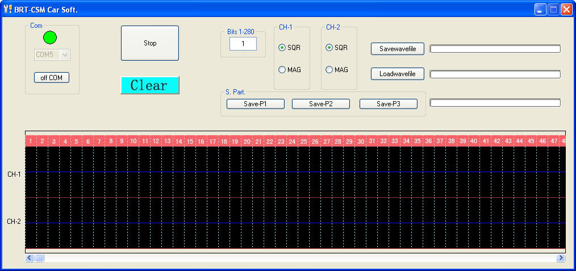The width and height of the screenshot is (576, 271).
Task: Click Loadwavefile button
Action: [x=398, y=74]
